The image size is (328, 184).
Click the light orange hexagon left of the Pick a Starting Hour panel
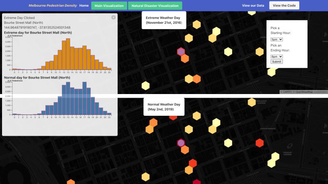tap(260, 52)
